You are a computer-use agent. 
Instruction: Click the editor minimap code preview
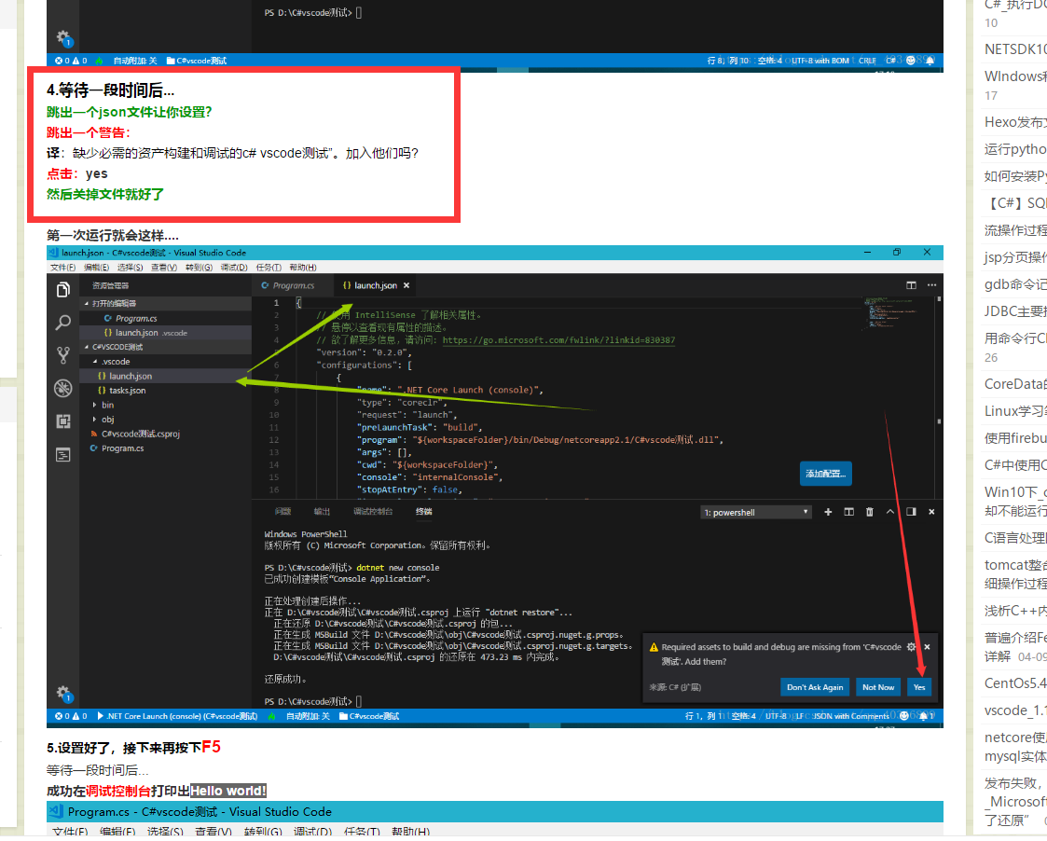pyautogui.click(x=893, y=311)
